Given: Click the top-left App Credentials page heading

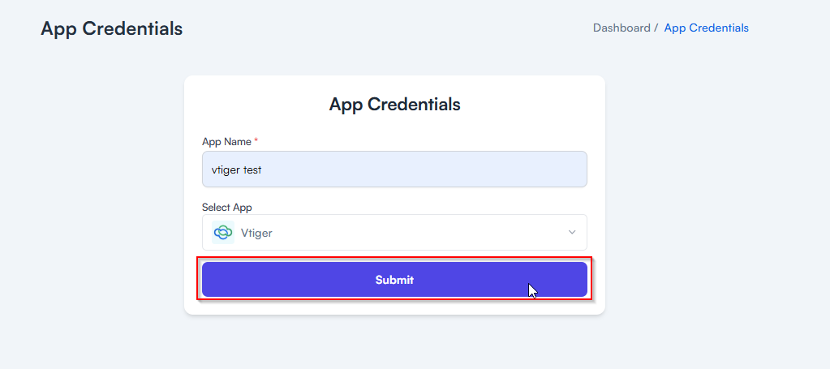Looking at the screenshot, I should click(112, 28).
